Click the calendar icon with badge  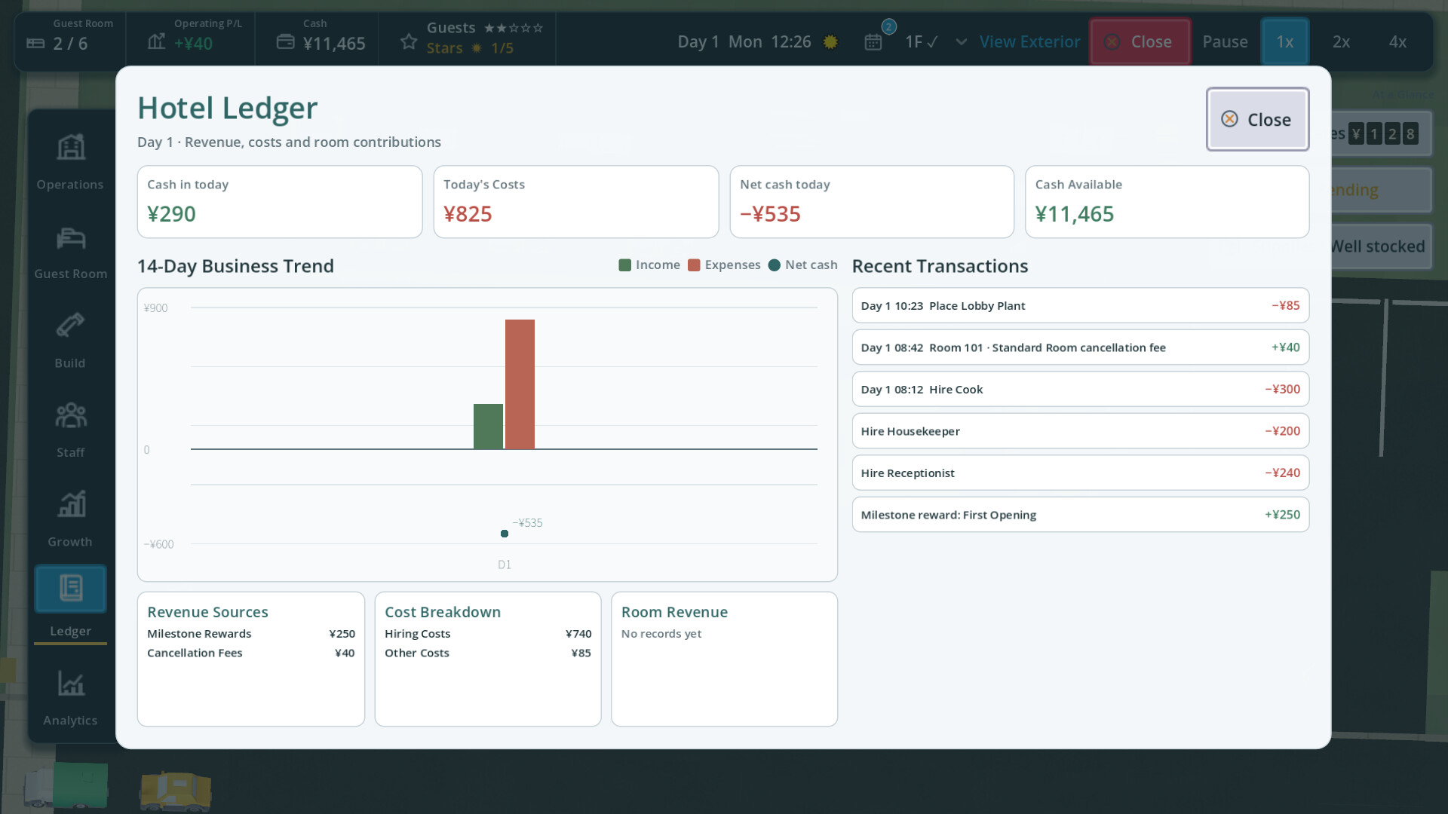click(x=873, y=41)
